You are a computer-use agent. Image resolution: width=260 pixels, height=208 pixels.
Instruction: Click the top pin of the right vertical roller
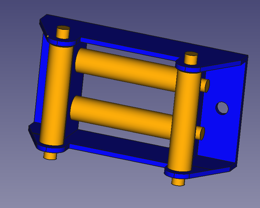[x=191, y=58]
